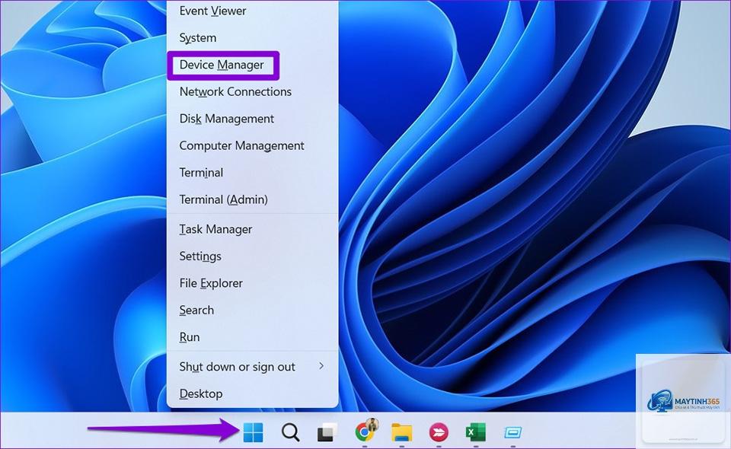This screenshot has width=731, height=449.
Task: Select Event Viewer in the menu
Action: pyautogui.click(x=252, y=11)
